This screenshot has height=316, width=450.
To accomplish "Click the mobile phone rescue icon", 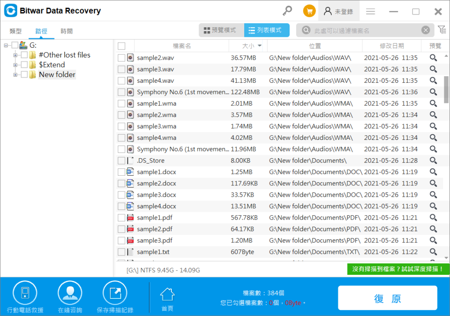I will (25, 293).
